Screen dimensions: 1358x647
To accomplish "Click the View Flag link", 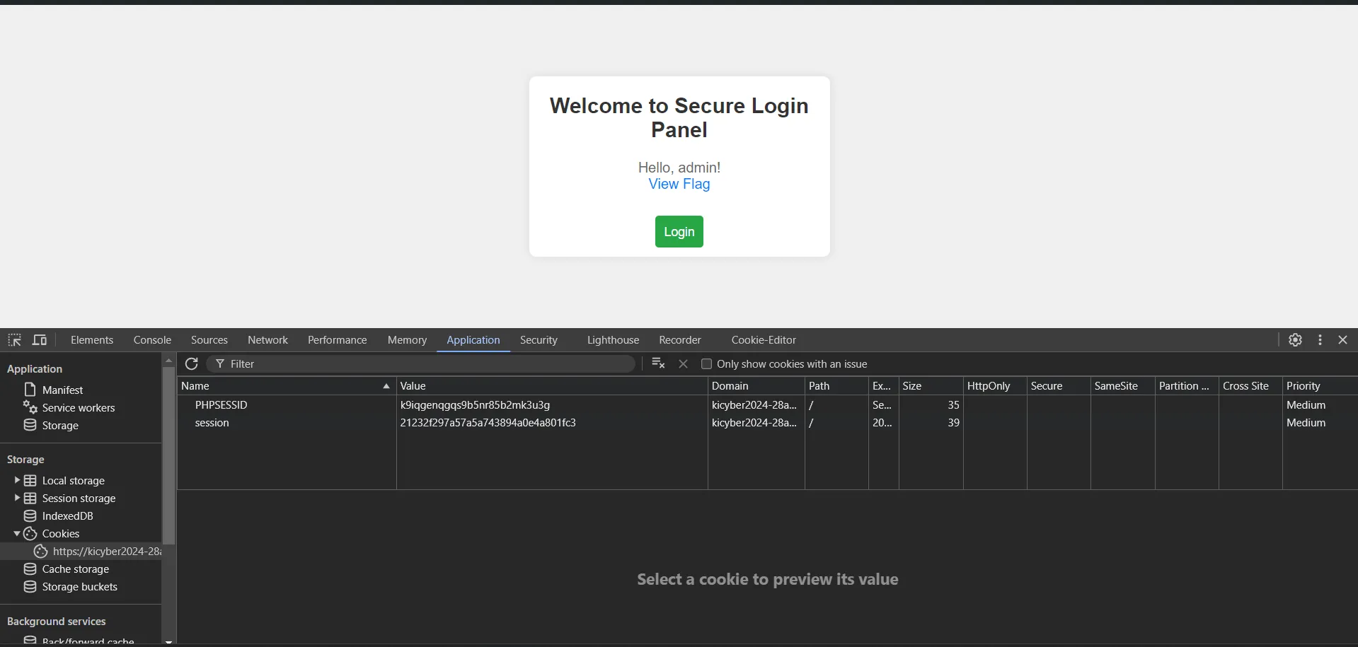I will tap(679, 184).
